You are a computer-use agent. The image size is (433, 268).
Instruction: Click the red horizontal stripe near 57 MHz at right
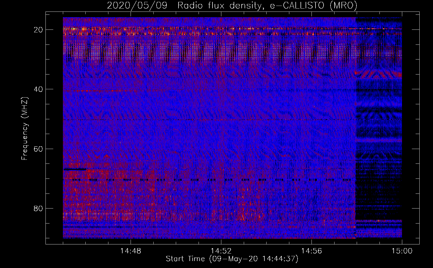[x=378, y=140]
